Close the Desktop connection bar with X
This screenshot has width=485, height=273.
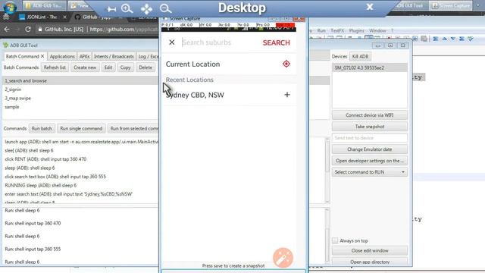coord(370,7)
